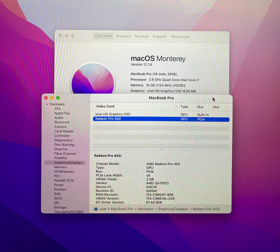This screenshot has width=280, height=252.
Task: Select PCI in the sidebar
Action: tap(57, 176)
